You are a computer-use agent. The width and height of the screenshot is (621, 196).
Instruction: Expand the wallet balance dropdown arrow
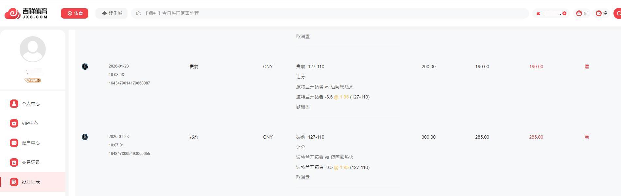click(x=560, y=14)
